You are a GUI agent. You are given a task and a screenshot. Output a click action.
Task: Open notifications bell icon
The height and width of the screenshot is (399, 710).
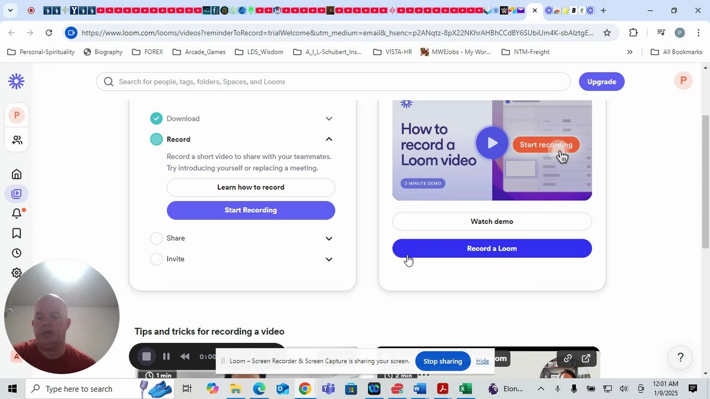pos(17,213)
